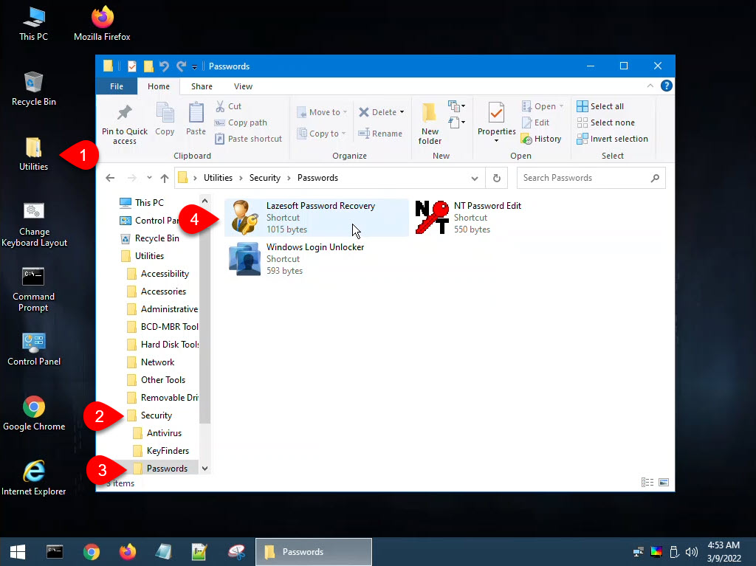Expand the Properties dropdown arrow
756x566 pixels.
point(496,140)
